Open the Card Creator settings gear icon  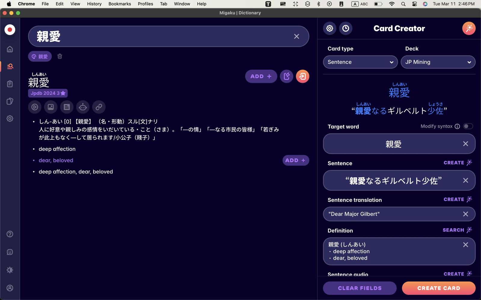click(x=329, y=28)
